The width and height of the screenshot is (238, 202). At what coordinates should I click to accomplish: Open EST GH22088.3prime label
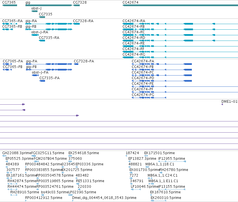pos(17,153)
